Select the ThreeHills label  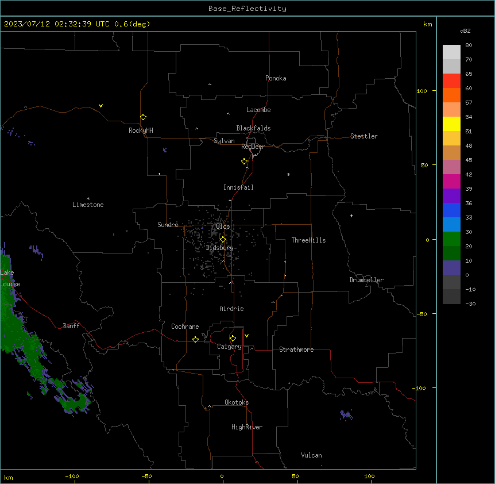click(x=308, y=240)
